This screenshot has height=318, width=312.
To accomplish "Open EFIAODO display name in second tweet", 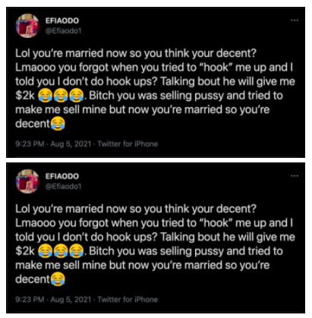I will click(x=62, y=176).
